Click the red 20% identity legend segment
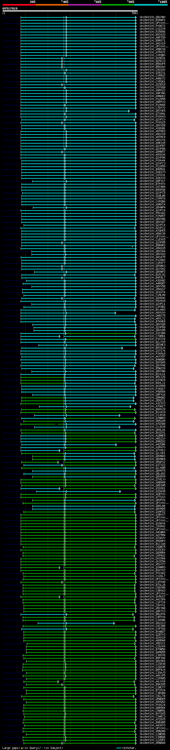Screen dimensions: 170x750 pos(19,5)
